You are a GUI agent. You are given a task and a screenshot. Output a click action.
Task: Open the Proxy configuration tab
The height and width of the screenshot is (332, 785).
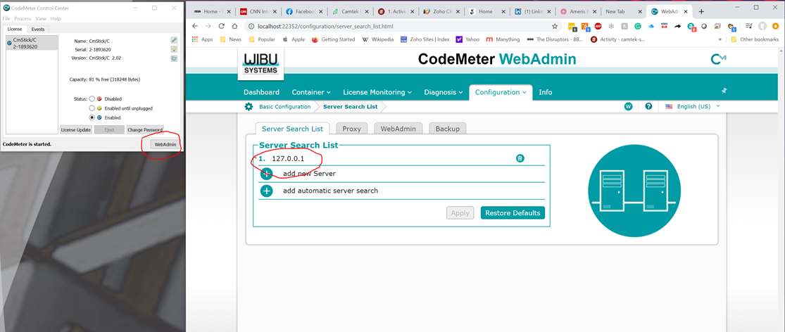tap(351, 129)
